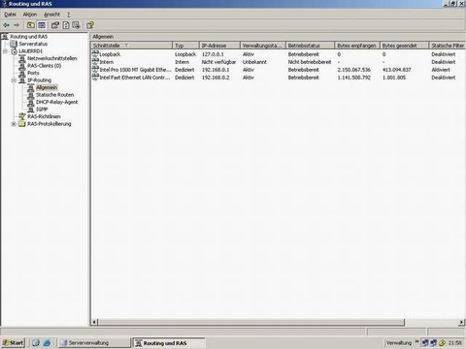Sort by the Typ column header

click(185, 46)
